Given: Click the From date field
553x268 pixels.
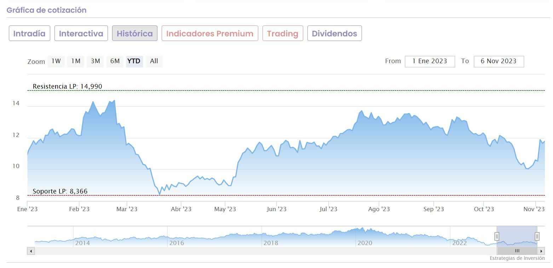Looking at the screenshot, I should pos(430,61).
